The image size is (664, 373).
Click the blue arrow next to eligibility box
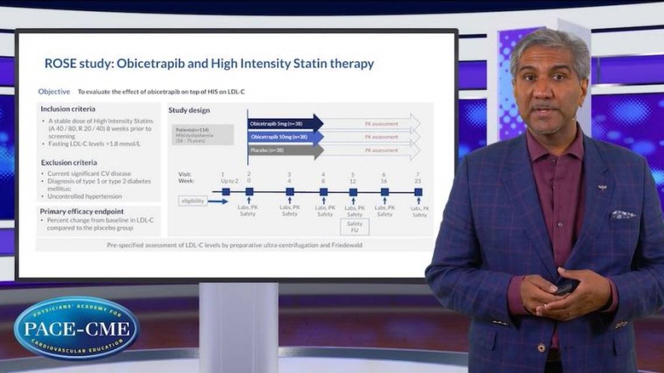[217, 201]
